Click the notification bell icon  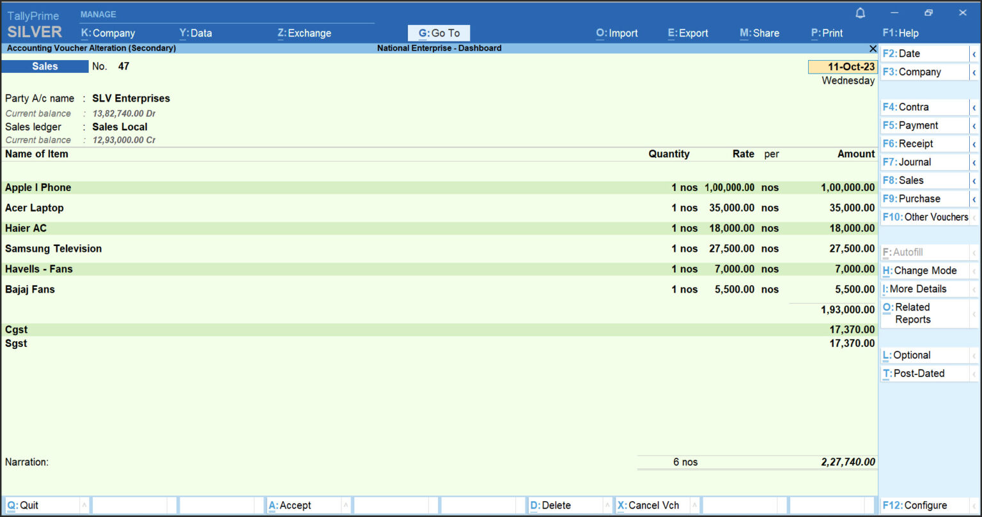click(861, 13)
